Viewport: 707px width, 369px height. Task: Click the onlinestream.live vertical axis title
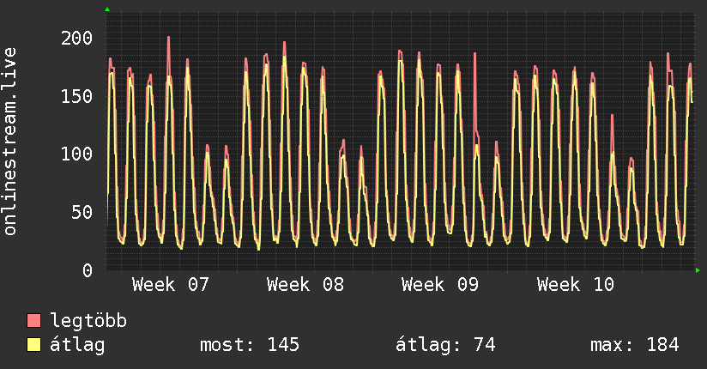point(10,142)
